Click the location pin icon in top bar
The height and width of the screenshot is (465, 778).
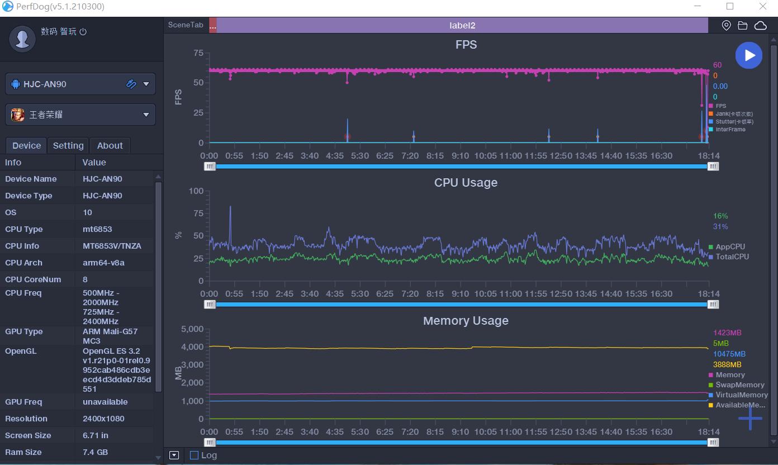pos(726,26)
